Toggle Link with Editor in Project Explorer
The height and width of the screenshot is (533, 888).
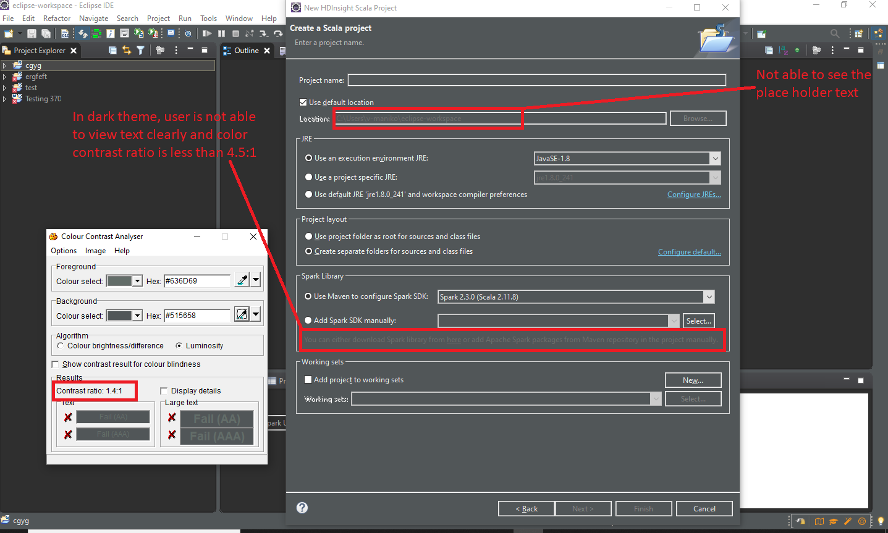point(126,50)
